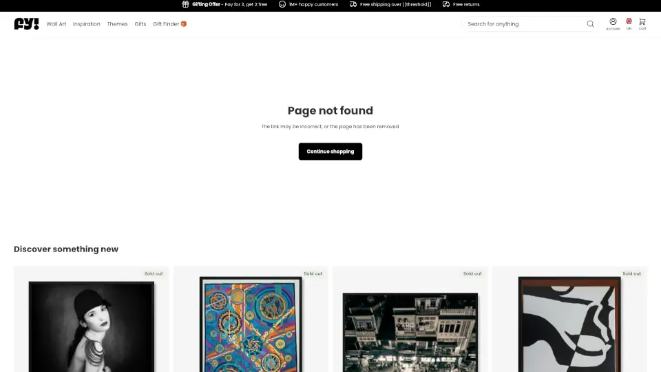This screenshot has width=661, height=372.
Task: Click the fy! logo
Action: (x=26, y=23)
